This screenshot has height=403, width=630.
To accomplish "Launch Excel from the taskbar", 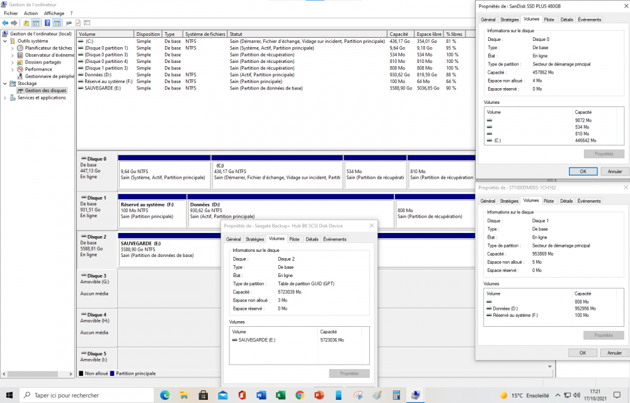I will 281,395.
